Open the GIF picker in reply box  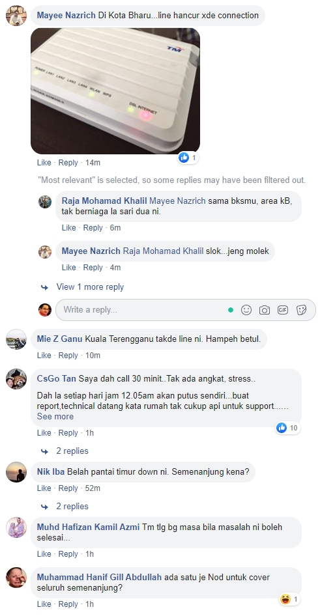tap(283, 310)
